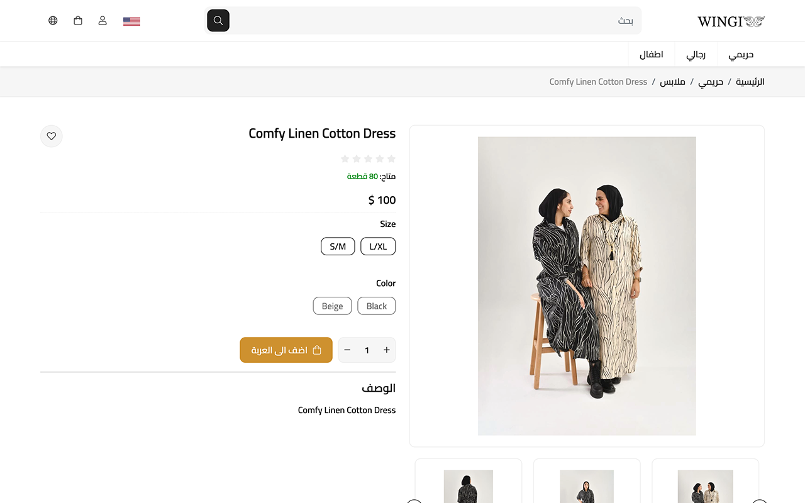Click the WINGI logo
This screenshot has width=805, height=503.
[x=731, y=21]
